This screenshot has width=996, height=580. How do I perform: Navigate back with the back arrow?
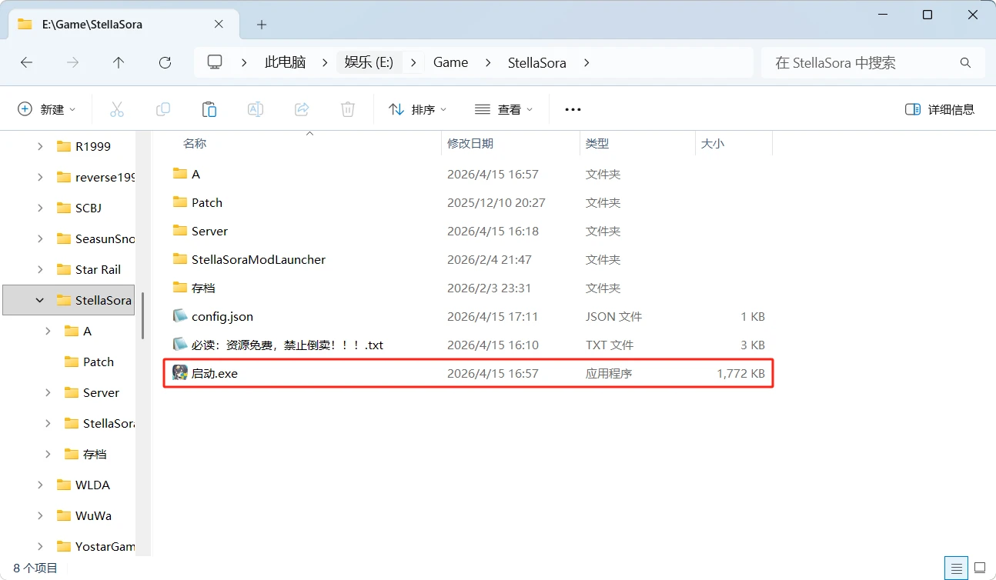(x=26, y=62)
